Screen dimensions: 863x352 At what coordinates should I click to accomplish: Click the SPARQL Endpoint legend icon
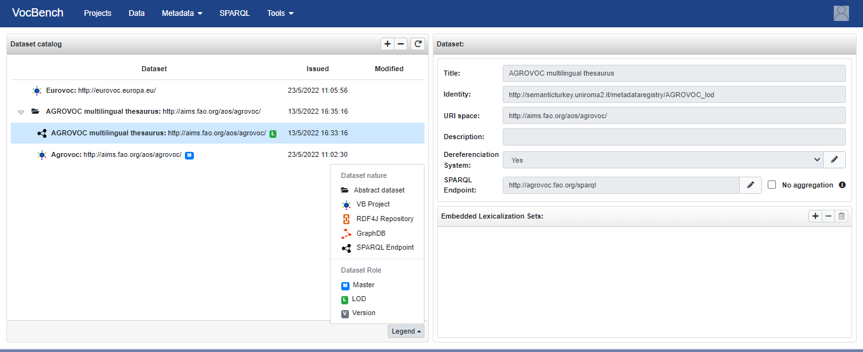[x=346, y=248]
